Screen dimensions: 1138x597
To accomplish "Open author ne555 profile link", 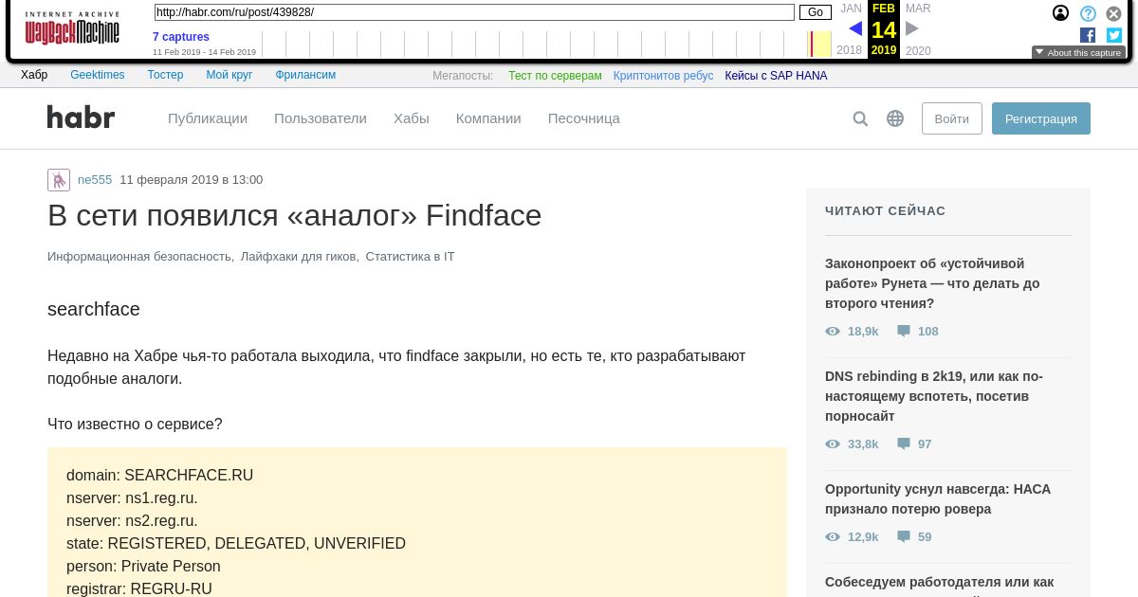I will (95, 180).
